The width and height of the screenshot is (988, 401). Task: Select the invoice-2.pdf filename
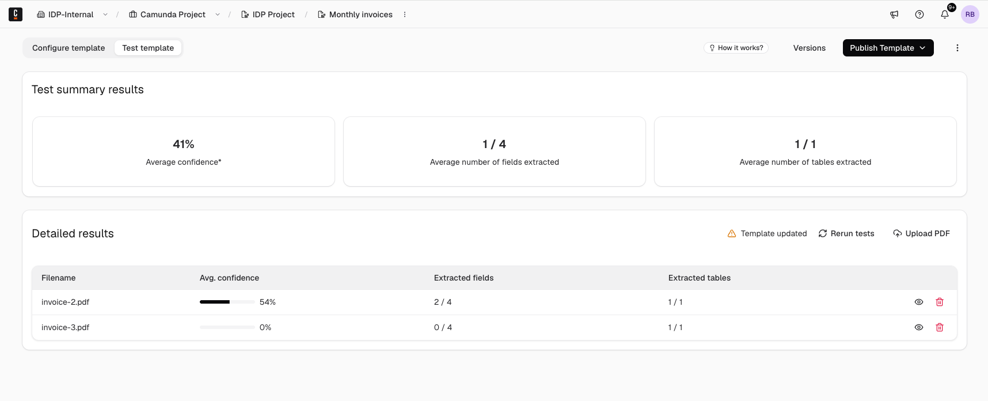point(65,302)
